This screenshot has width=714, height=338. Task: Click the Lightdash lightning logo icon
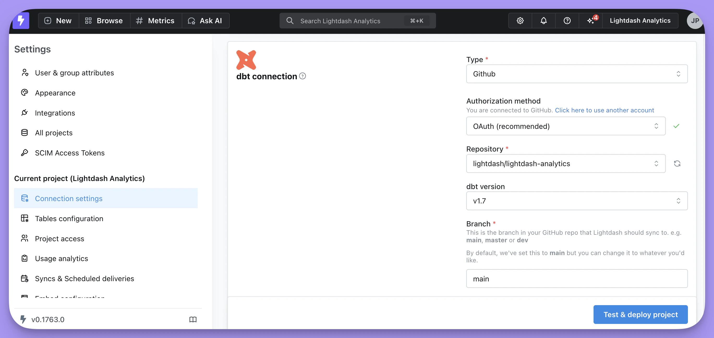click(x=21, y=21)
